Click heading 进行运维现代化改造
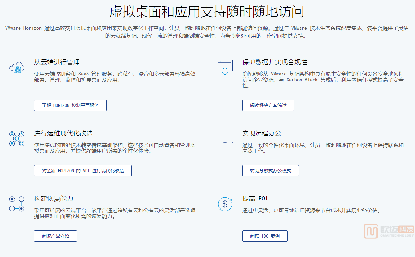 point(63,133)
